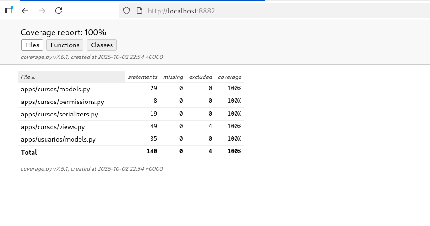430x226 pixels.
Task: Open apps/cursos/permissions.py file report
Action: pos(62,102)
